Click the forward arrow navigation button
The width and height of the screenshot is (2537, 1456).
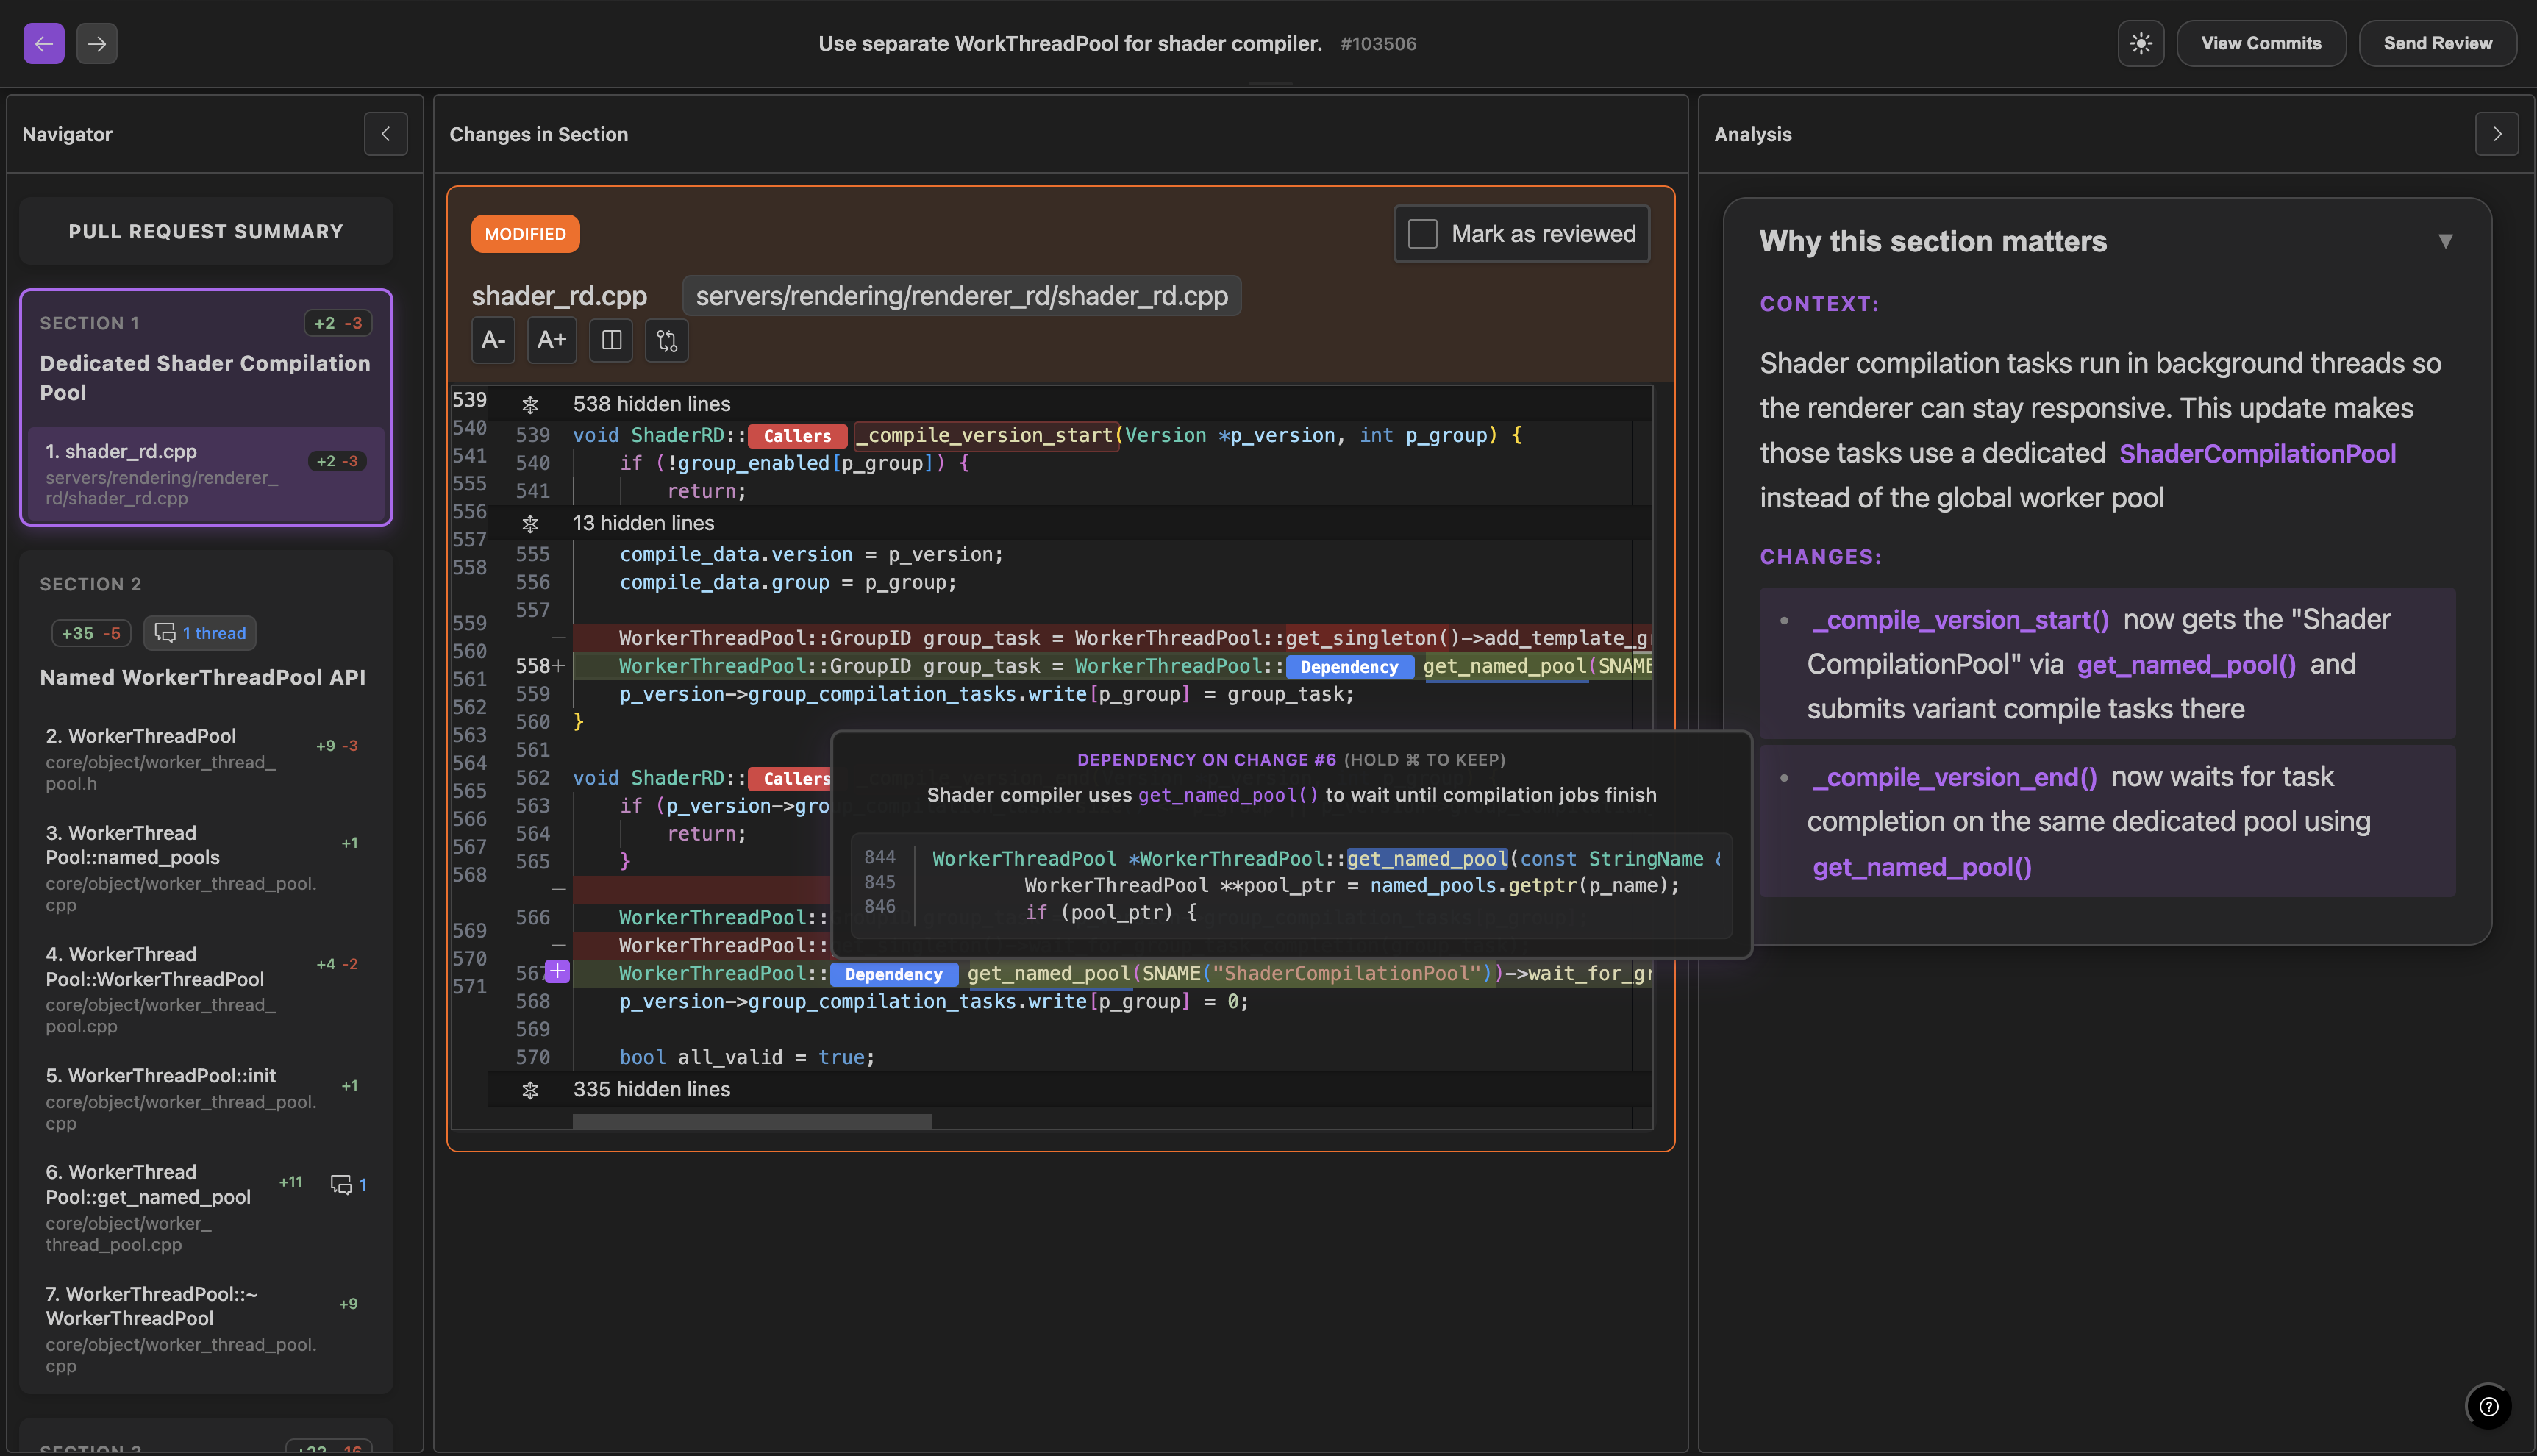[x=97, y=43]
